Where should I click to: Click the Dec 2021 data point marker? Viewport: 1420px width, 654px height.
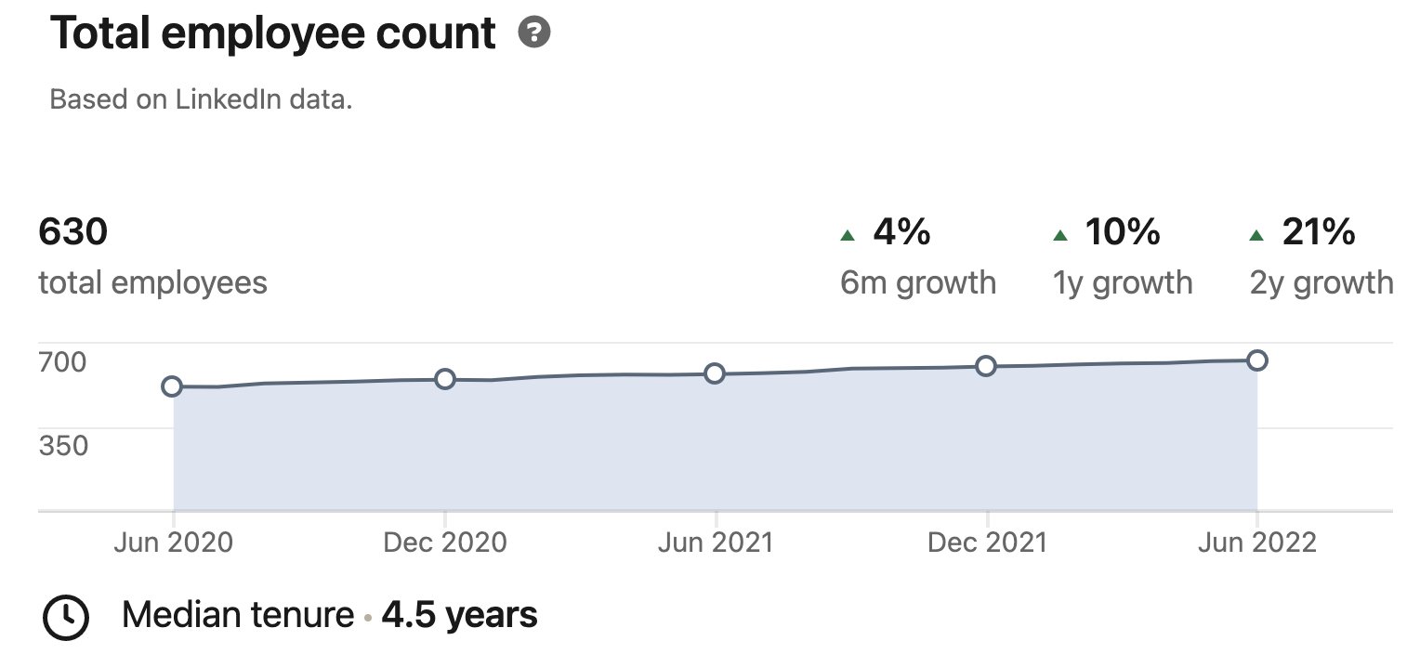[x=986, y=366]
